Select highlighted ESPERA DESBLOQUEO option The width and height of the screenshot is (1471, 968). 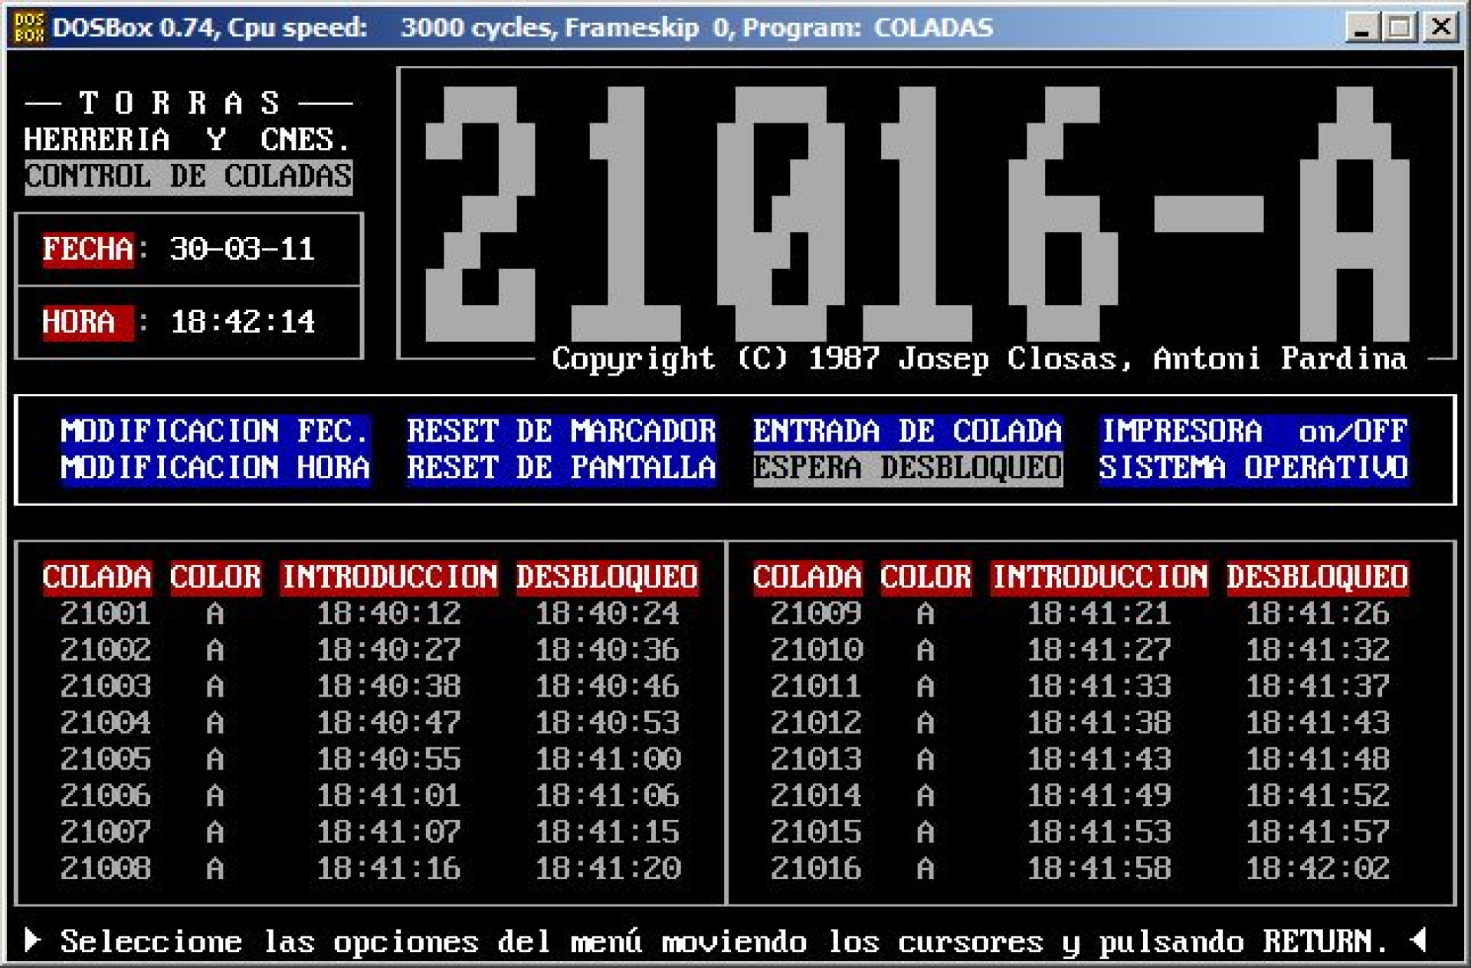pyautogui.click(x=907, y=468)
